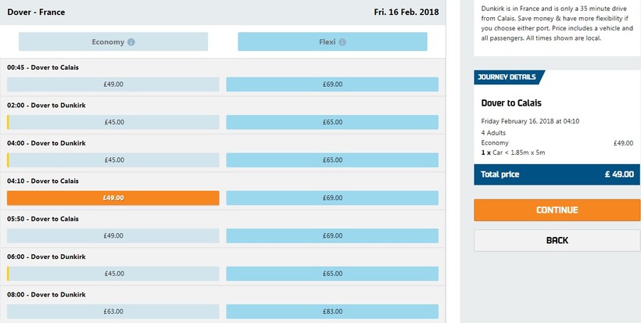Select the Economy fare column header
The image size is (641, 323).
tap(113, 42)
